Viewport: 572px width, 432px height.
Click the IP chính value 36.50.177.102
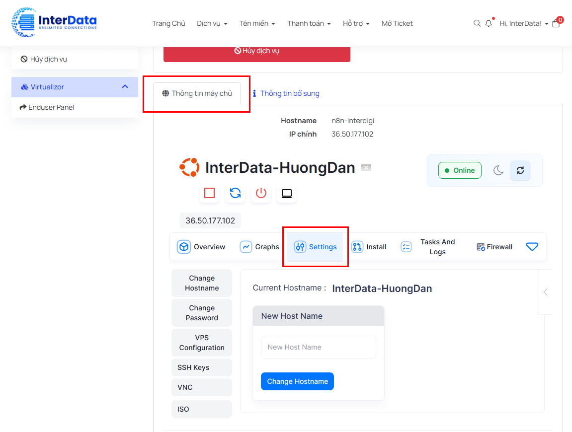coord(352,134)
